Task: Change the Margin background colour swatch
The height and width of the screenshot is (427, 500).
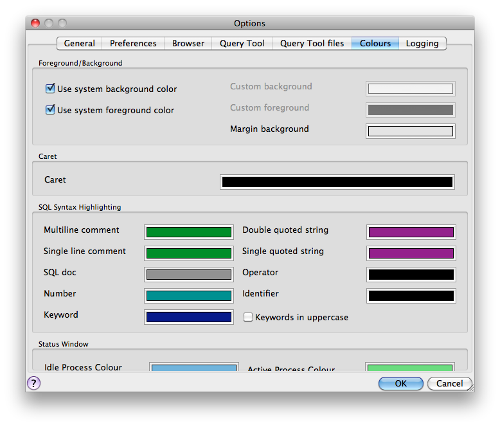Action: pyautogui.click(x=411, y=131)
